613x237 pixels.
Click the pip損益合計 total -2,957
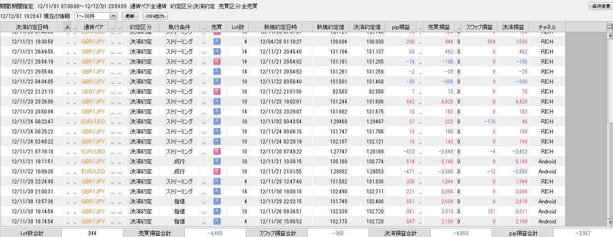pyautogui.click(x=583, y=232)
